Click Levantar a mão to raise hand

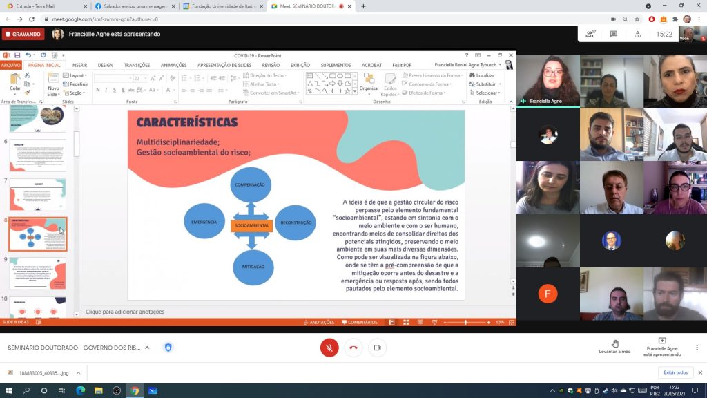(x=614, y=347)
